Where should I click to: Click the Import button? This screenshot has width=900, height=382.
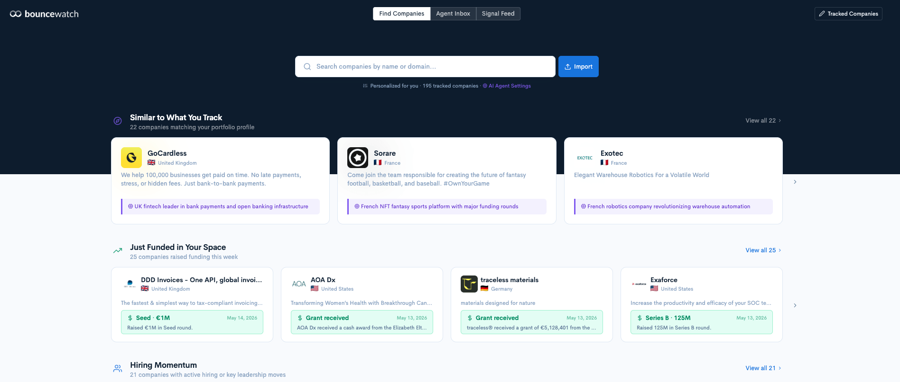[x=578, y=67]
